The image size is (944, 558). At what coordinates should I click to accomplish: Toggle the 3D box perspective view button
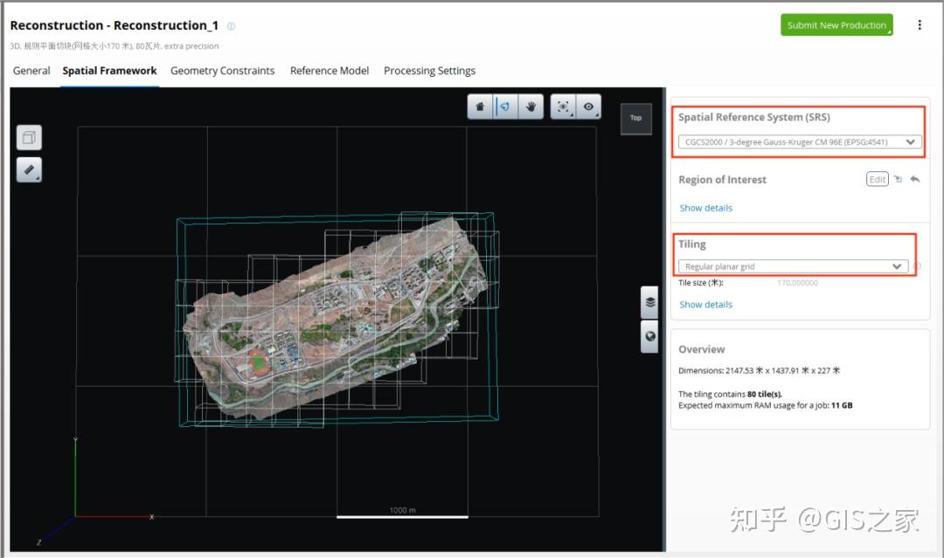click(x=29, y=137)
